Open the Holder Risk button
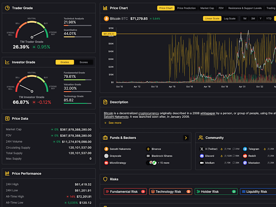The height and width of the screenshot is (207, 276). coord(216,191)
